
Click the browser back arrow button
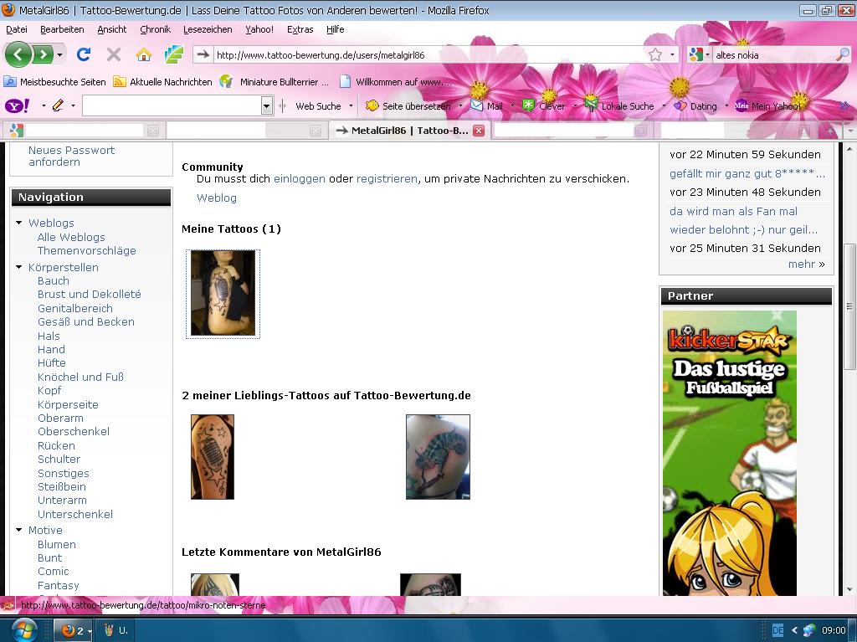pyautogui.click(x=18, y=54)
